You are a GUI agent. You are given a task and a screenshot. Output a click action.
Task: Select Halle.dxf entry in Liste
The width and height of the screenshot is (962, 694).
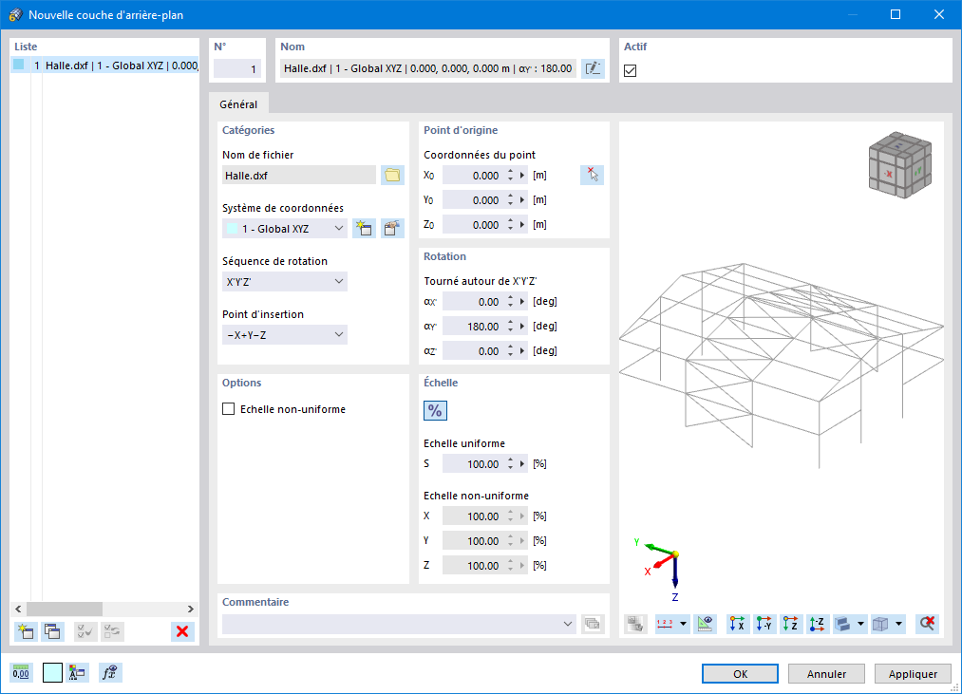pos(104,66)
